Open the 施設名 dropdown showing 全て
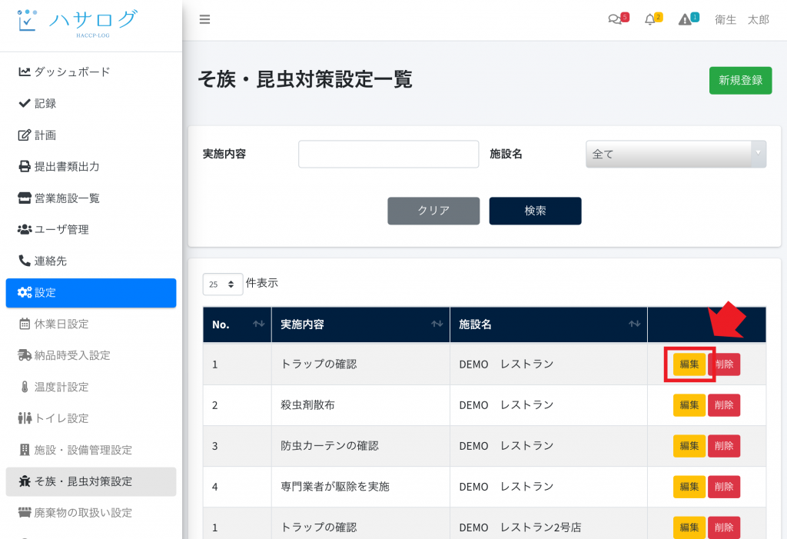The height and width of the screenshot is (539, 787). coord(676,155)
